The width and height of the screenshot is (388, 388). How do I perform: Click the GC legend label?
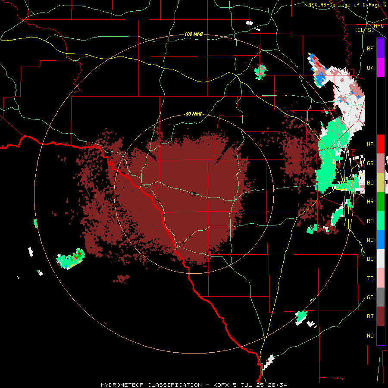click(370, 297)
